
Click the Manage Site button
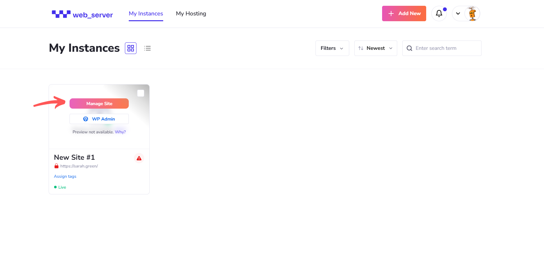[x=99, y=103]
